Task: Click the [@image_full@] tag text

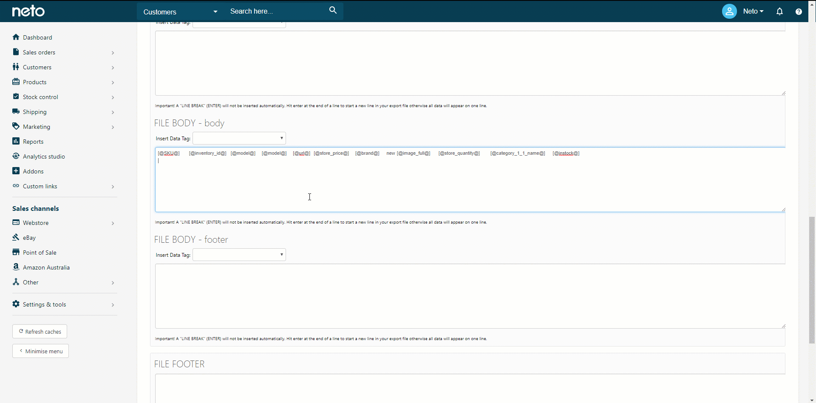Action: pos(414,153)
